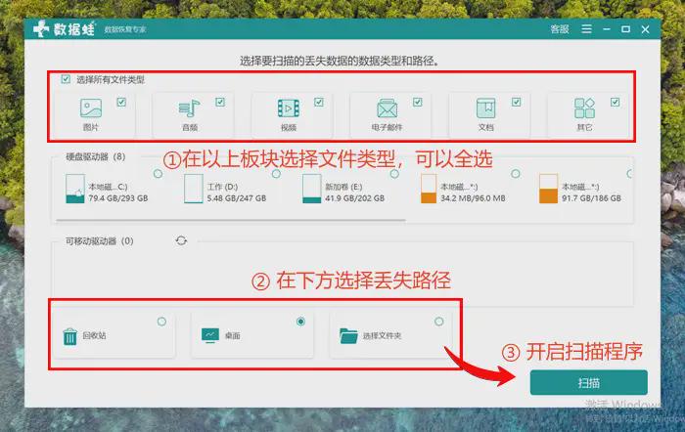Select the 工作 (D:) drive radio button

coord(277,174)
